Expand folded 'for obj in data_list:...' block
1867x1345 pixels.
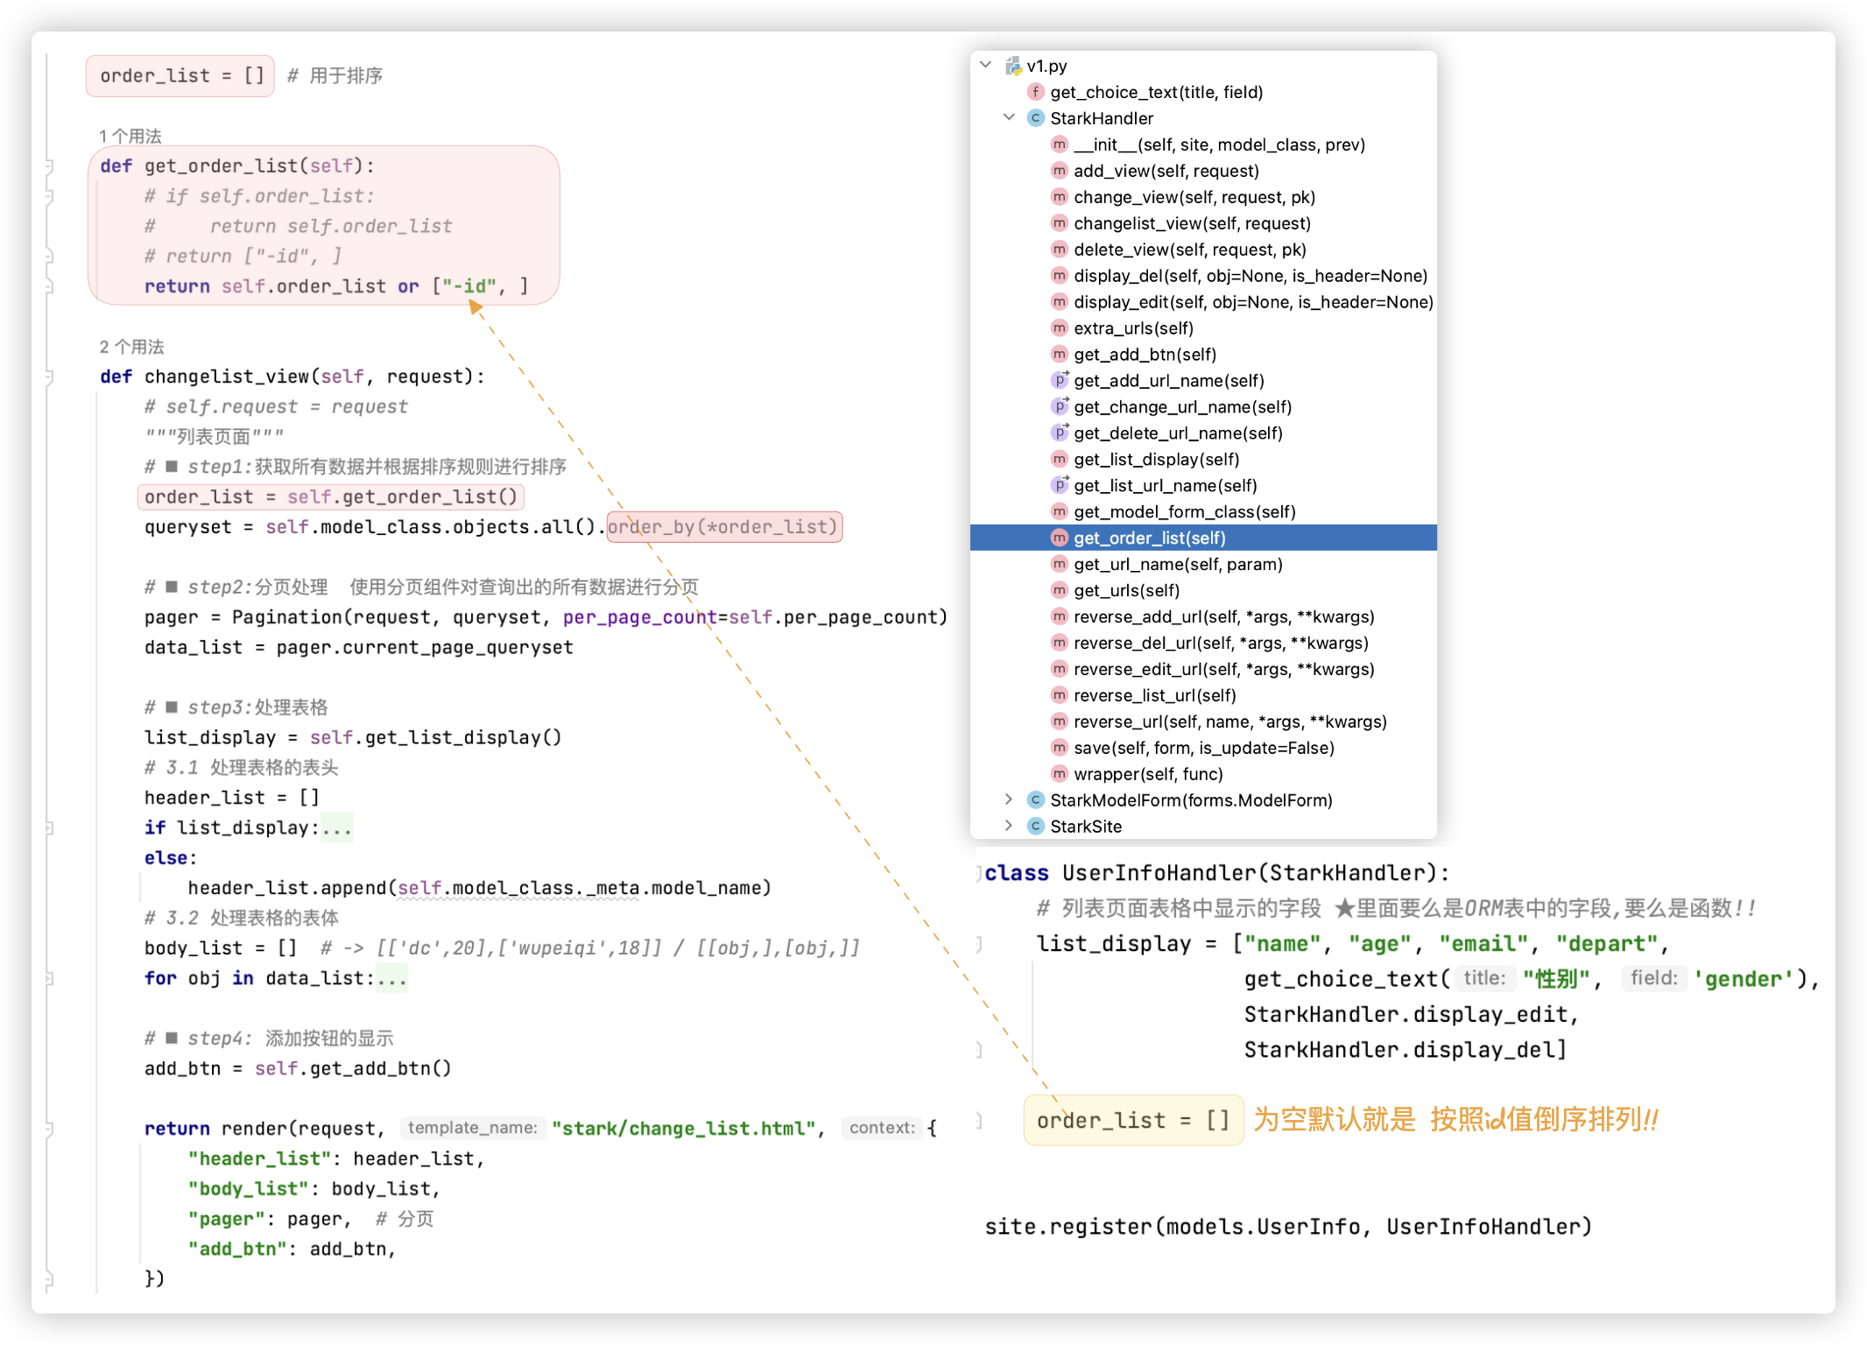pos(392,979)
